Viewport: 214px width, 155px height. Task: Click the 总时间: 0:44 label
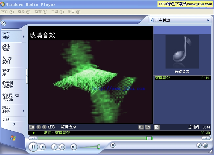199,127
